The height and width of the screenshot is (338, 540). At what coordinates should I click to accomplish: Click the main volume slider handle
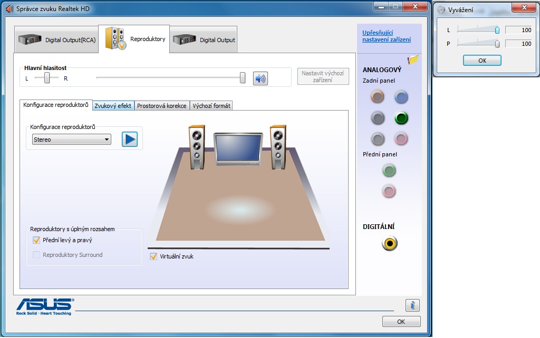pos(243,78)
